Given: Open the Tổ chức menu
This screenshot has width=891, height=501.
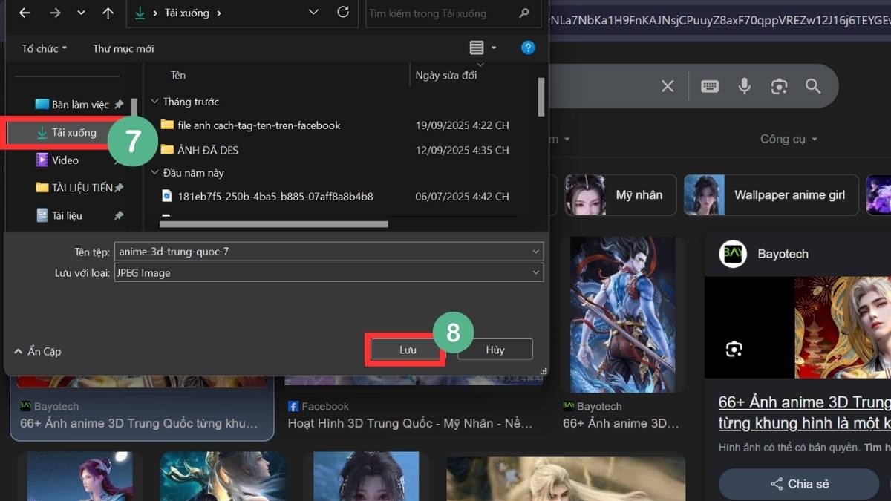Looking at the screenshot, I should pyautogui.click(x=44, y=48).
